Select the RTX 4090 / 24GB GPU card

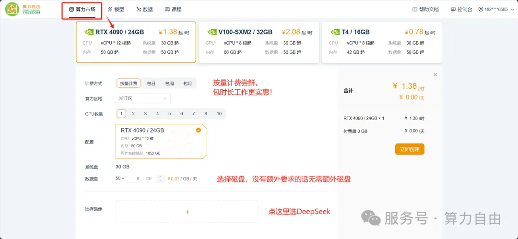pos(136,42)
